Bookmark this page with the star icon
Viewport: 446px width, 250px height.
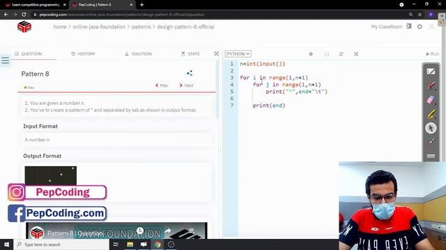420,15
